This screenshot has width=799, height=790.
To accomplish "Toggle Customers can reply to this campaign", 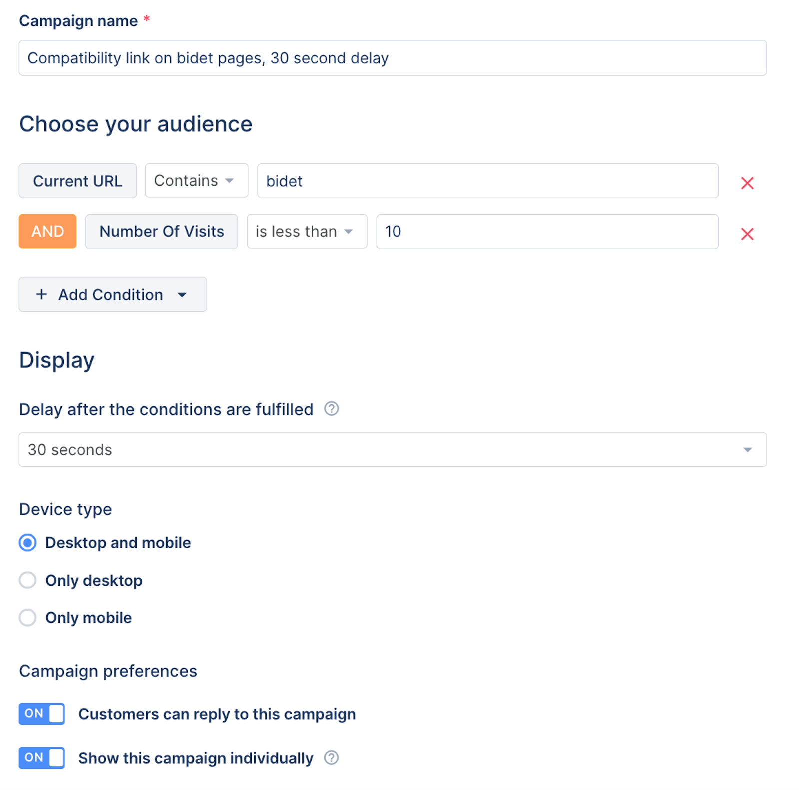I will coord(42,714).
